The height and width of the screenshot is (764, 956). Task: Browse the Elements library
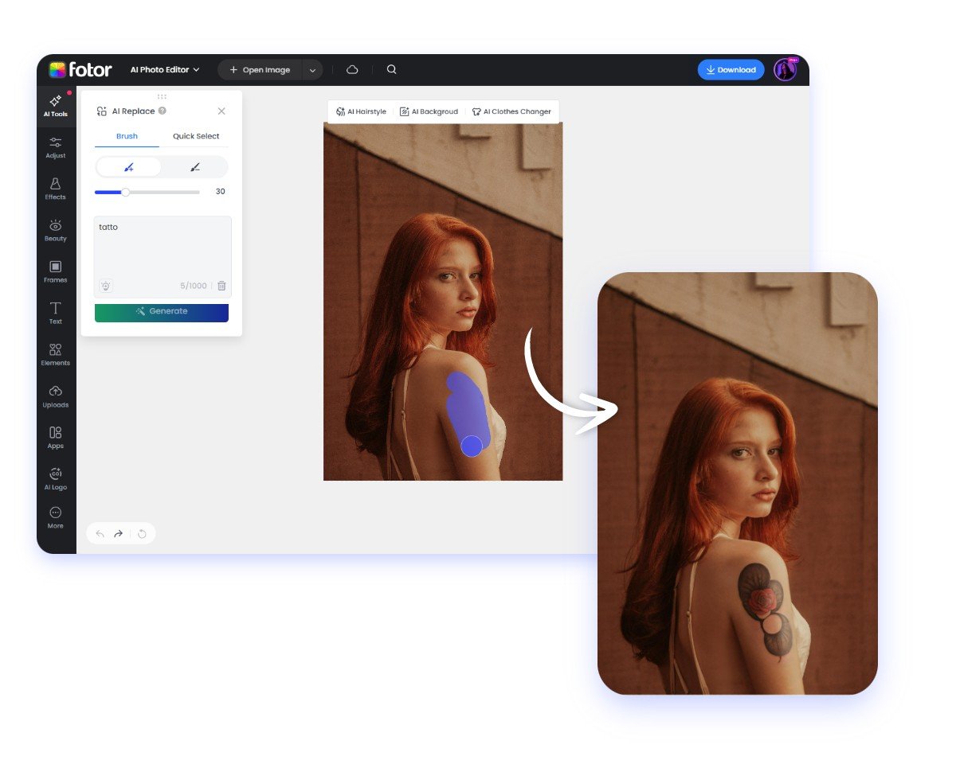click(55, 356)
